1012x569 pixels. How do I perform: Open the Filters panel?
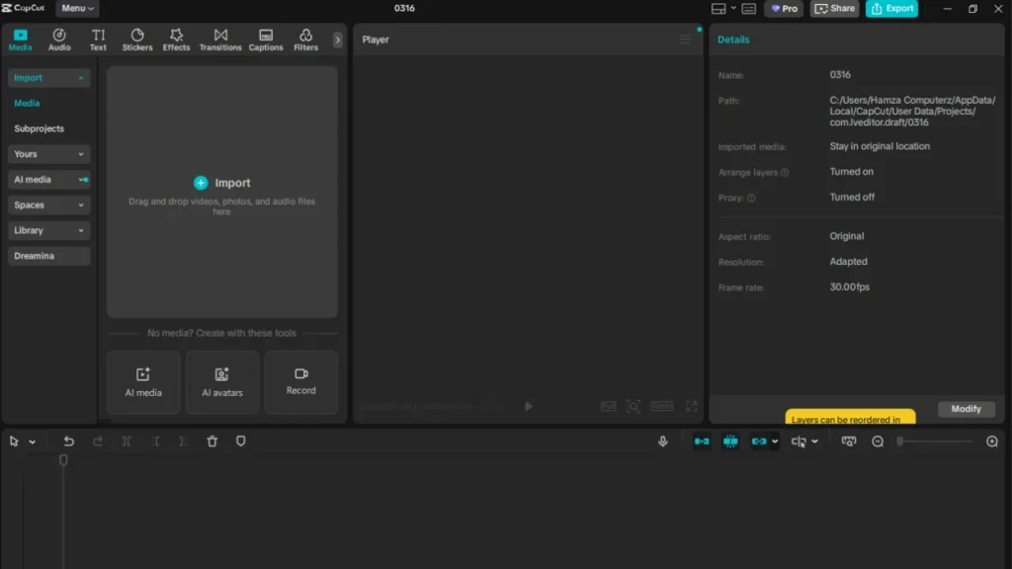point(305,40)
